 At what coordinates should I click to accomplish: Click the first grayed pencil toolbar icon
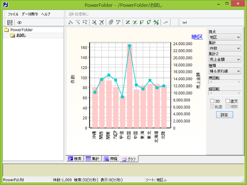click(71, 22)
